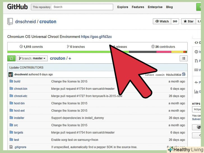Open the branch: master dropdown
Screen dimensions: 204x153
click(x=32, y=58)
